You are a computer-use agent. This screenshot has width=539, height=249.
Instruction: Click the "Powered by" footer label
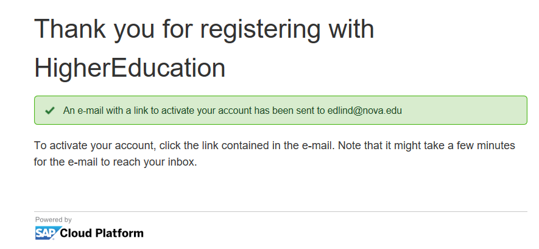(x=54, y=219)
